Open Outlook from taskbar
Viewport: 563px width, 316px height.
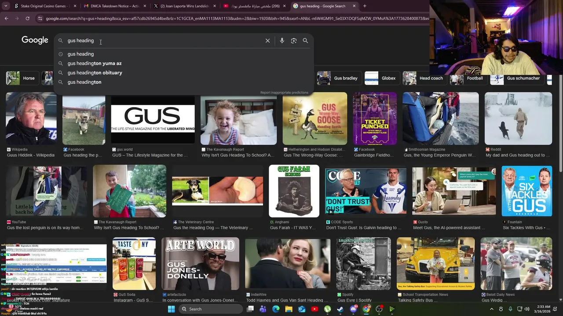(302, 309)
